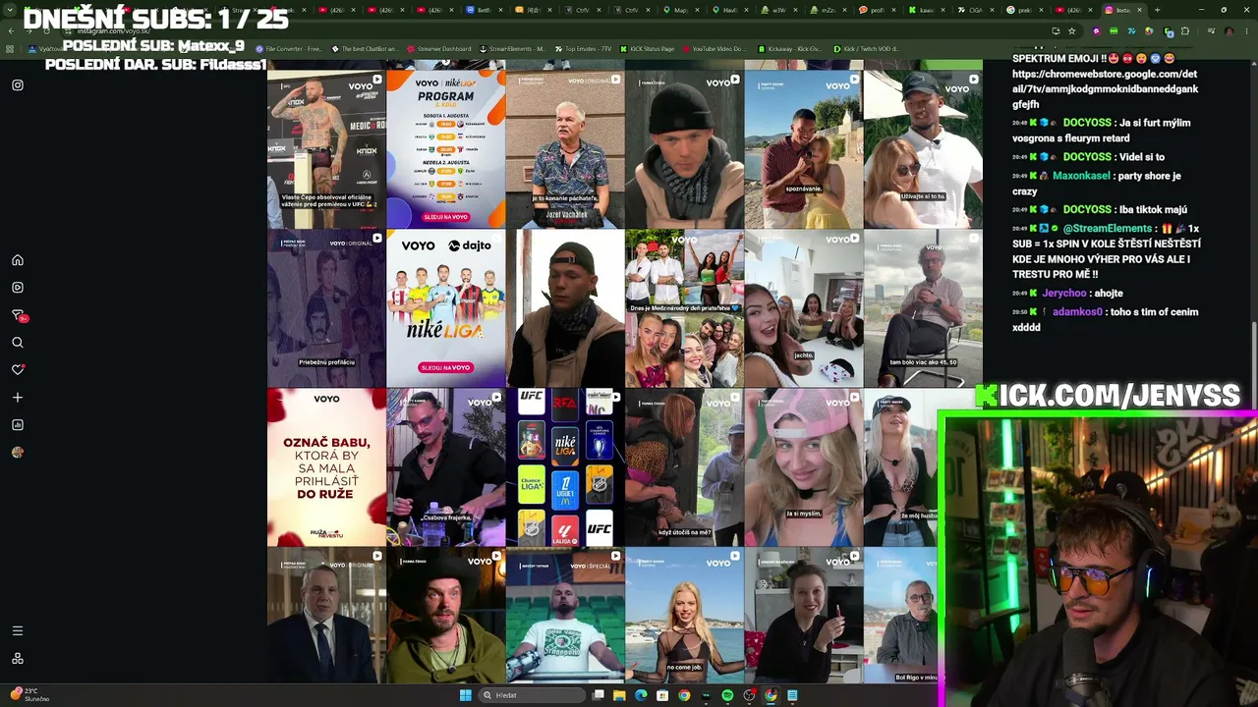Click username Jerychoo in chat
Image resolution: width=1258 pixels, height=707 pixels.
(1064, 293)
